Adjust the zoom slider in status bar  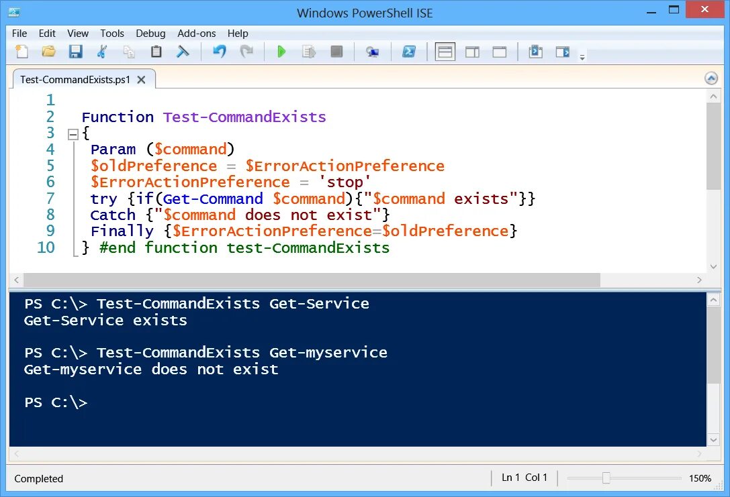pos(606,478)
